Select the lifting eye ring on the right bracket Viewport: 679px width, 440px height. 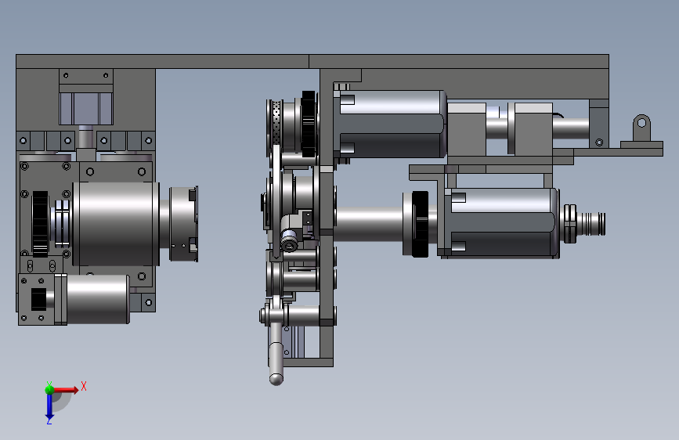(x=641, y=128)
